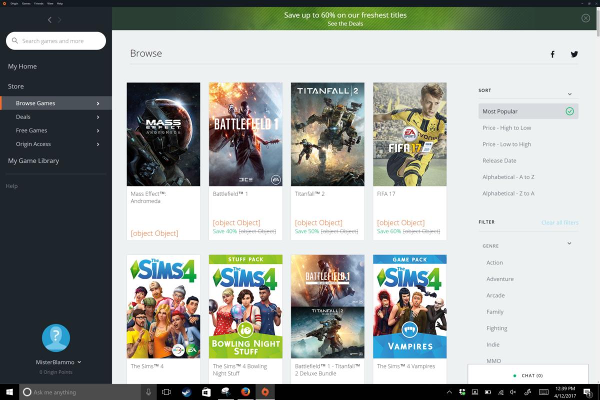Open the volume tray icon
This screenshot has height=400, width=600.
pos(513,392)
